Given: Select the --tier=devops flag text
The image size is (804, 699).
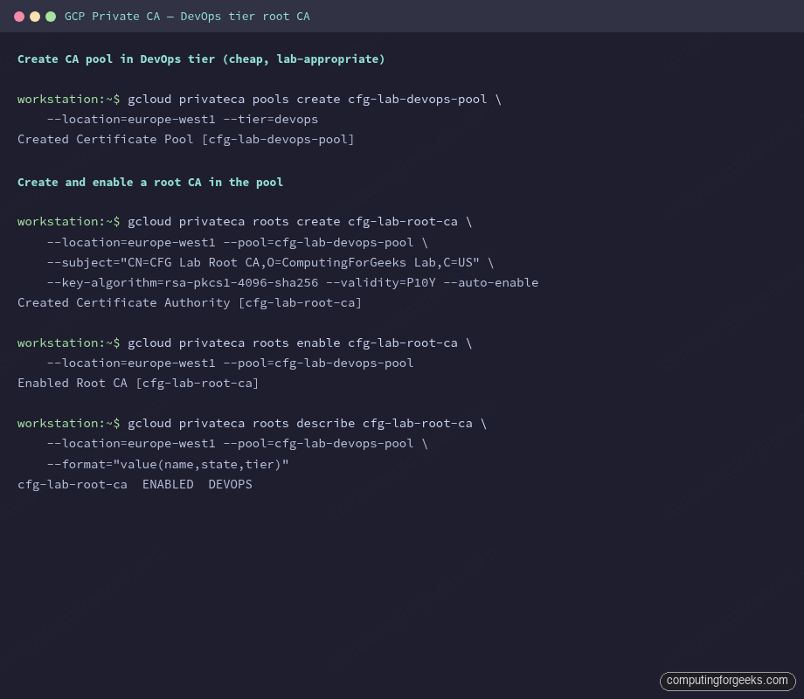Looking at the screenshot, I should [271, 119].
